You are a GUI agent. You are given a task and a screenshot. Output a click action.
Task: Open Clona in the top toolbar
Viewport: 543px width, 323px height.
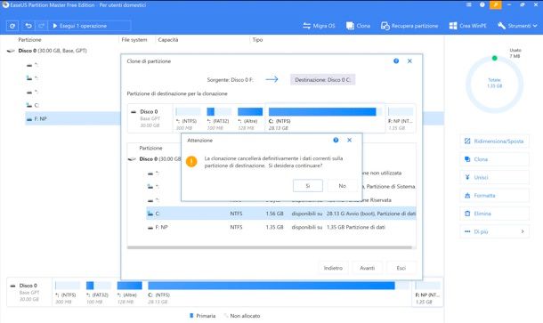(359, 26)
